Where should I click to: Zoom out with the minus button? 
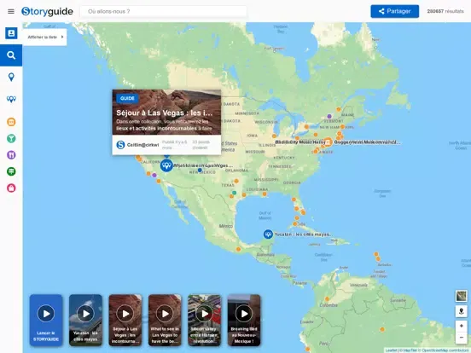462,338
